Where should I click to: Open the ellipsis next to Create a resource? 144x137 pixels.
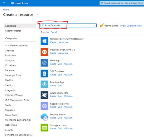pyautogui.click(x=38, y=14)
